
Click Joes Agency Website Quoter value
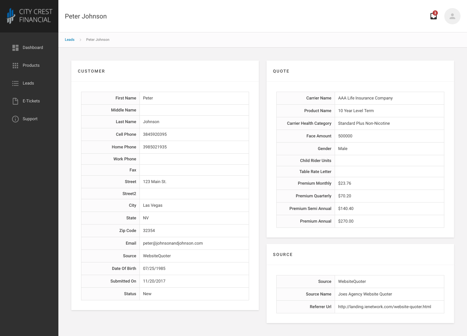(x=365, y=294)
